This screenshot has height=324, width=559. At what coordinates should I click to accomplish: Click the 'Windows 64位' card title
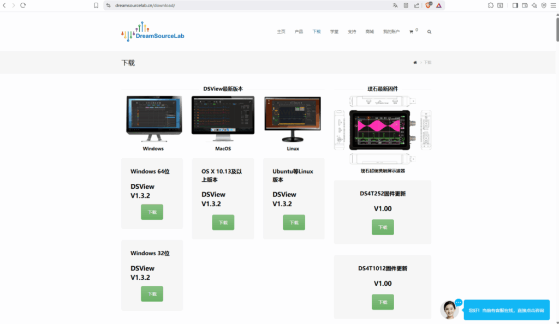pyautogui.click(x=150, y=171)
